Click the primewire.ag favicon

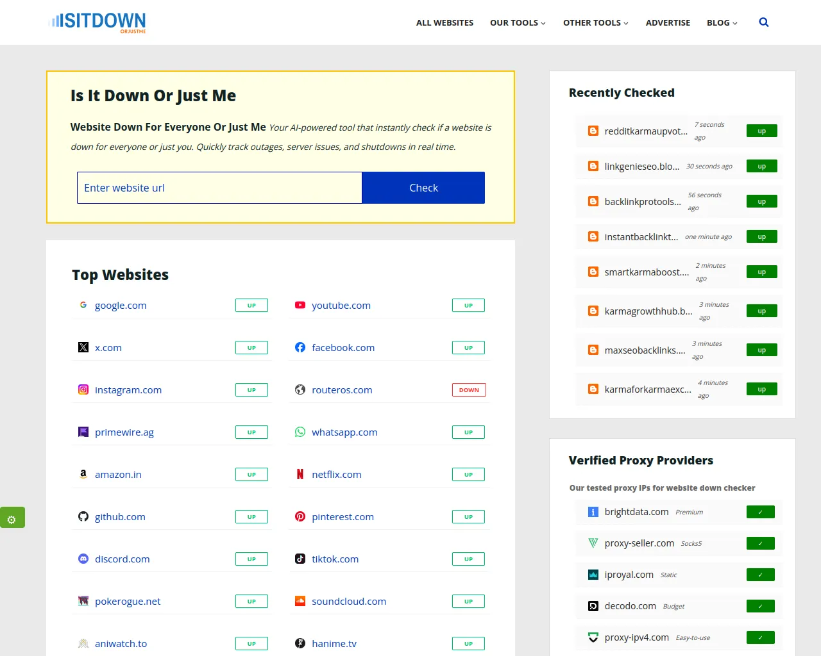coord(83,432)
